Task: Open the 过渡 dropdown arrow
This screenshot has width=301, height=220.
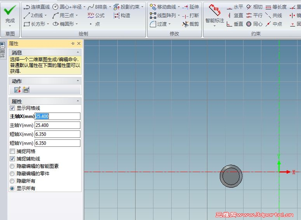Action: point(169,24)
